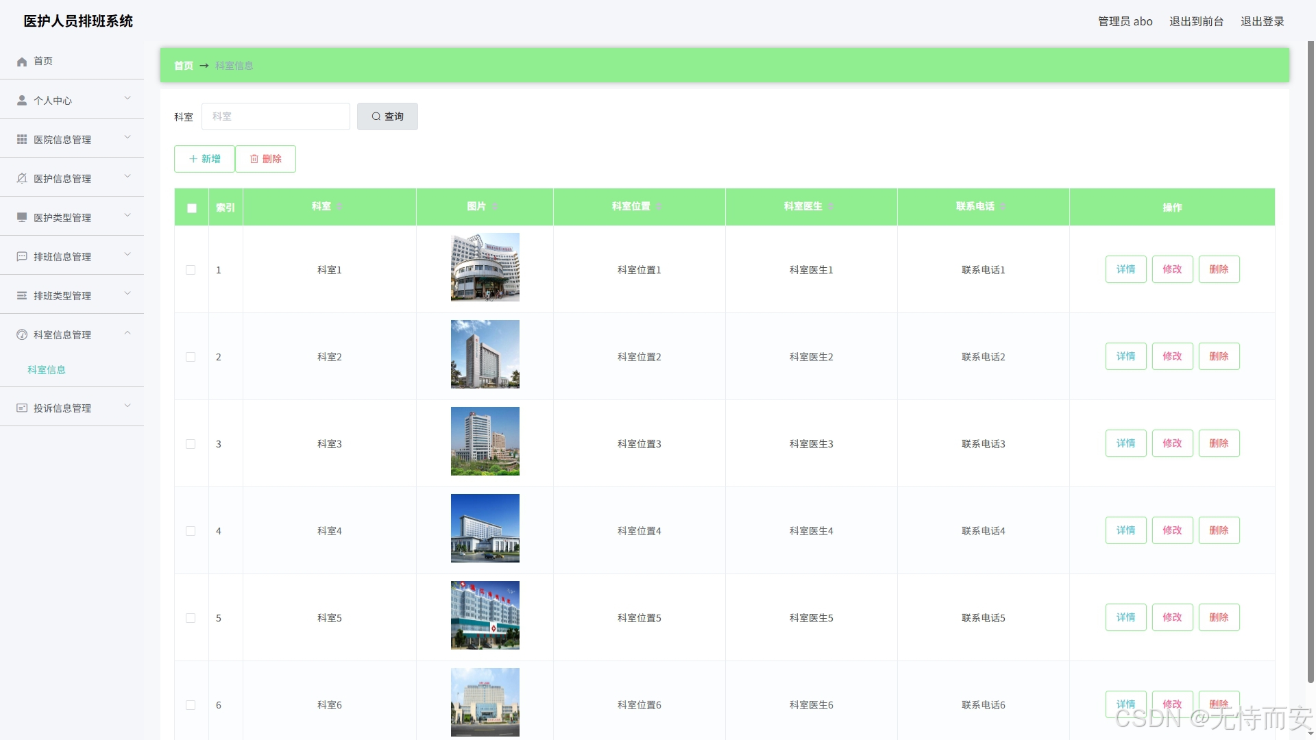Click the chat icon for 排班信息管理

pyautogui.click(x=22, y=257)
